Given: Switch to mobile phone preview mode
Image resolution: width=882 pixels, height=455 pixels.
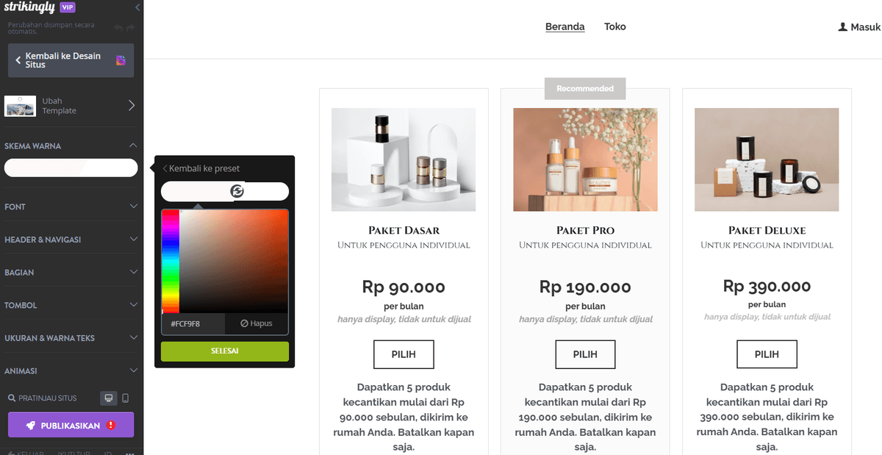Looking at the screenshot, I should [125, 398].
